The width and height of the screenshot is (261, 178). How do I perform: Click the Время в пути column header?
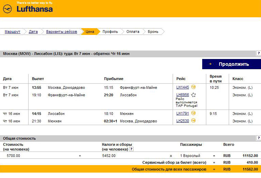pos(215,79)
